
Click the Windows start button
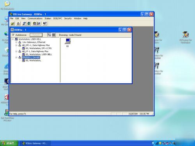9,143
